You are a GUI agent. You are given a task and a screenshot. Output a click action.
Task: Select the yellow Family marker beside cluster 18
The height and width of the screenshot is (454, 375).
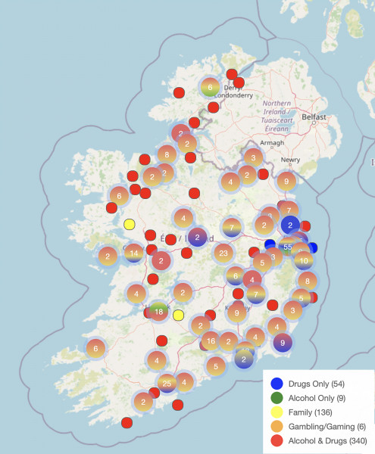pyautogui.click(x=178, y=316)
